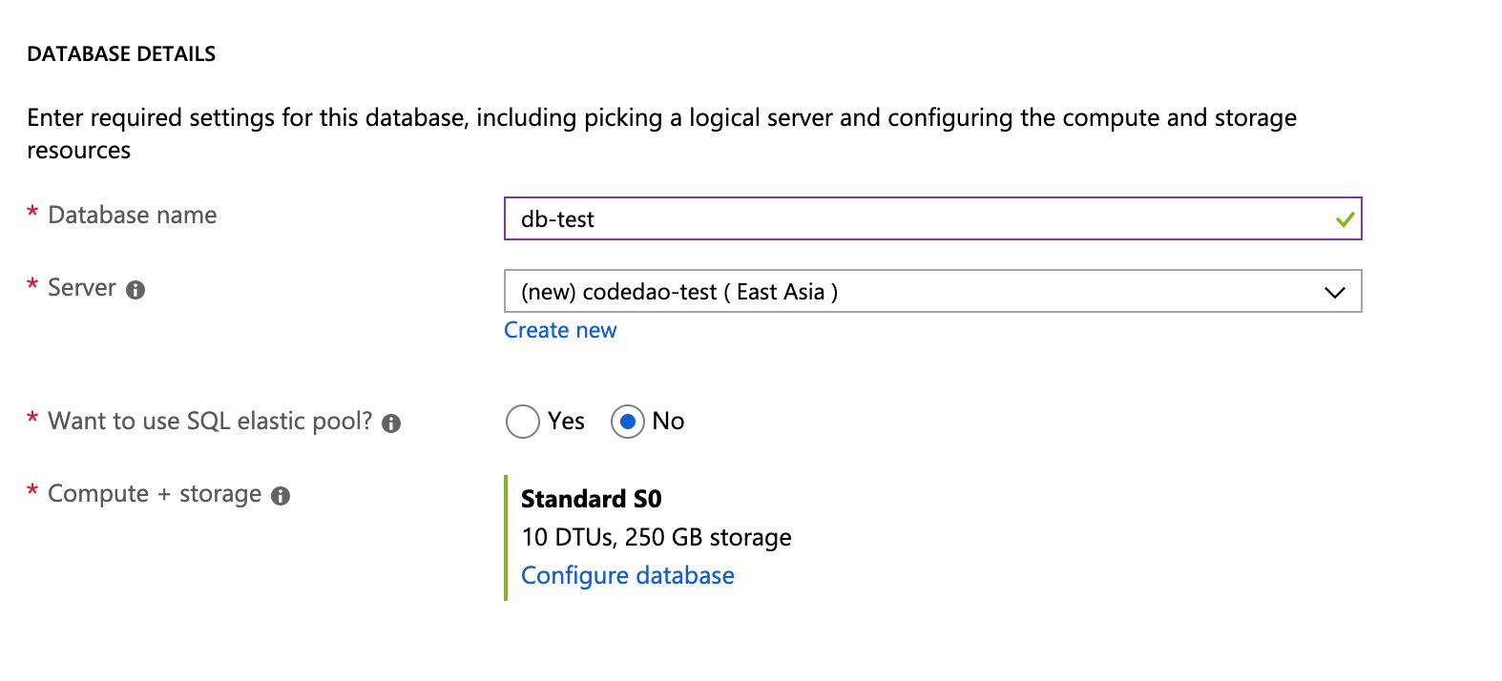
Task: Click the Compute + storage info icon
Action: [x=281, y=496]
